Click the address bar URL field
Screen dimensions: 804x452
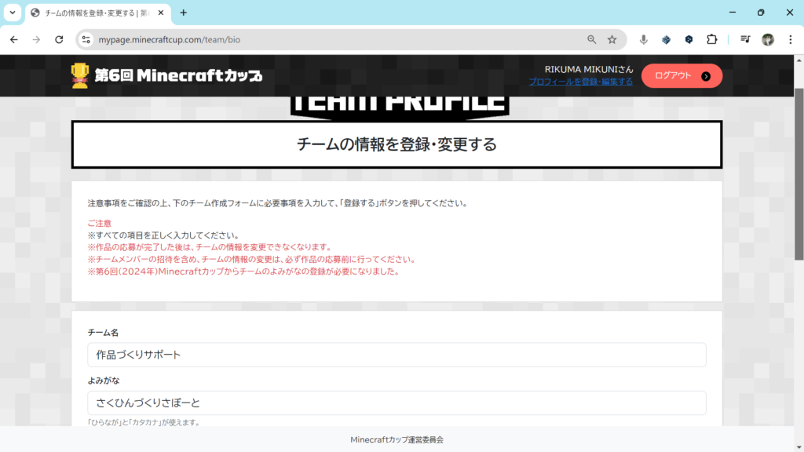(x=338, y=39)
